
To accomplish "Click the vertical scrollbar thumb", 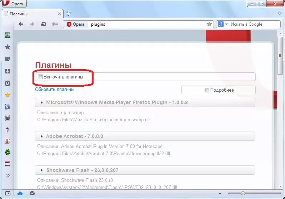I will 280,56.
